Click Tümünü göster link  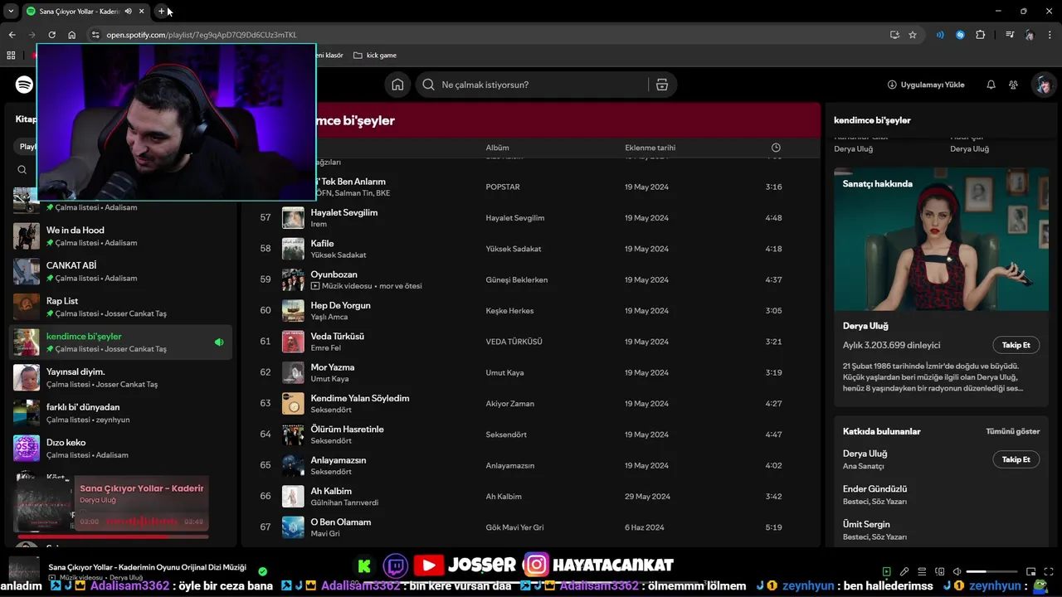point(1012,431)
